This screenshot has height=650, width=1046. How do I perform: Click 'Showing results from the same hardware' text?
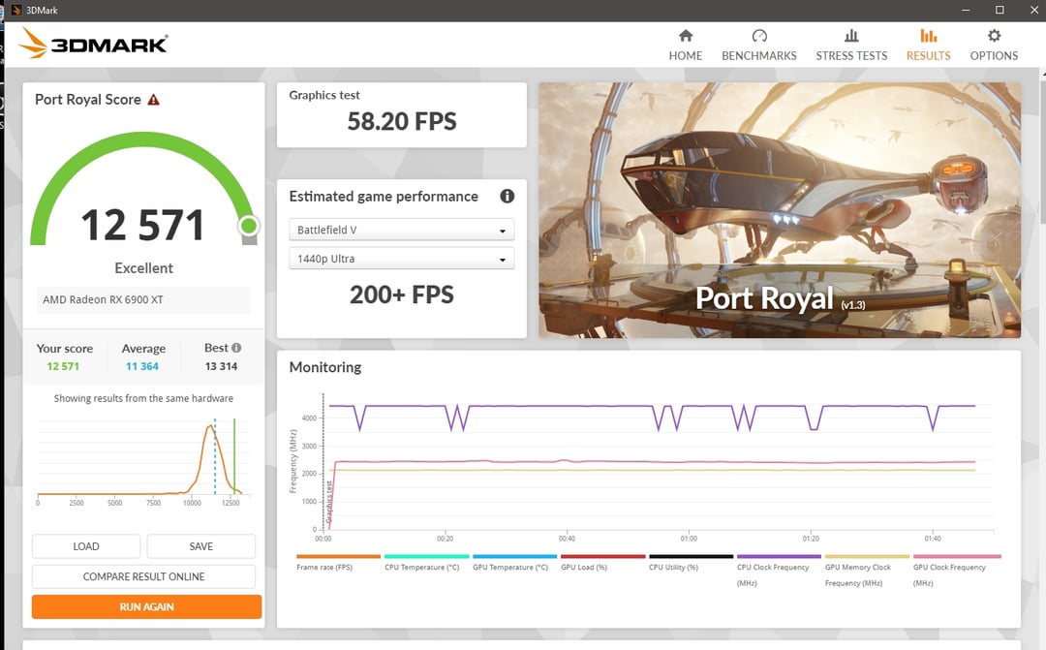coord(143,398)
